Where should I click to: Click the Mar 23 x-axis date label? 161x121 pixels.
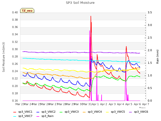pos(20,104)
